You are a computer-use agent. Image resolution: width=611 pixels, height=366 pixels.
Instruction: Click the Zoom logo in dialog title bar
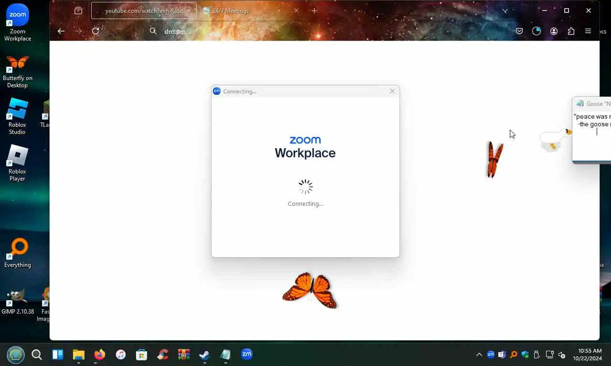[216, 91]
